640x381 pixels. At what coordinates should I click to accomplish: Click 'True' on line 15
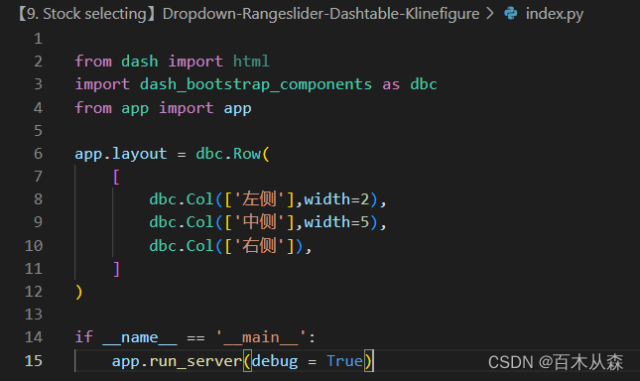pos(344,361)
